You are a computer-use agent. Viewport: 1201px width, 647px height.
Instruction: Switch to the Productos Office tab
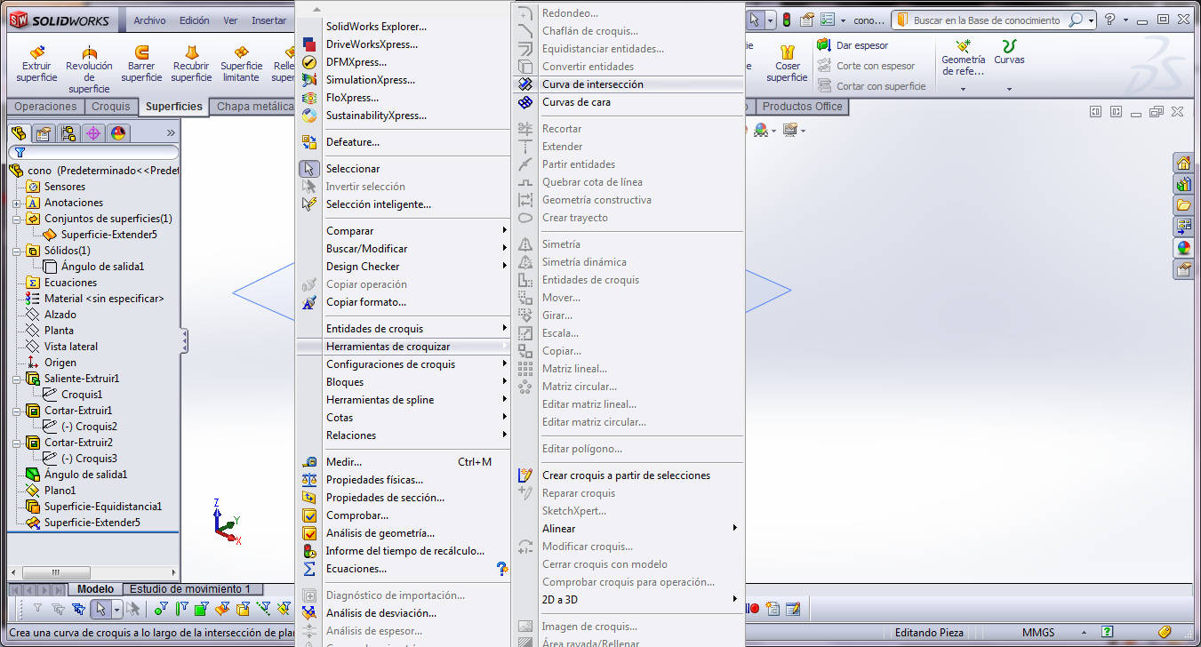click(x=803, y=107)
